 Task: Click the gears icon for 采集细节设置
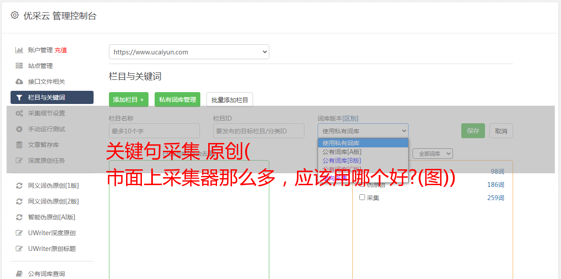click(x=19, y=113)
